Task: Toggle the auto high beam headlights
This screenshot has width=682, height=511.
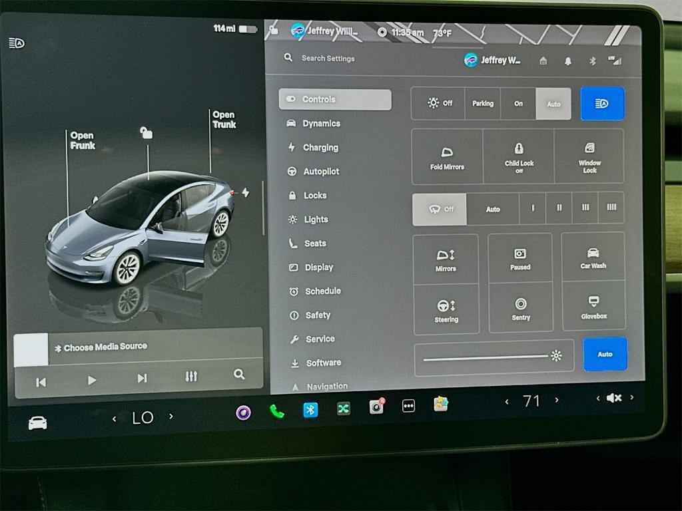Action: pyautogui.click(x=602, y=104)
